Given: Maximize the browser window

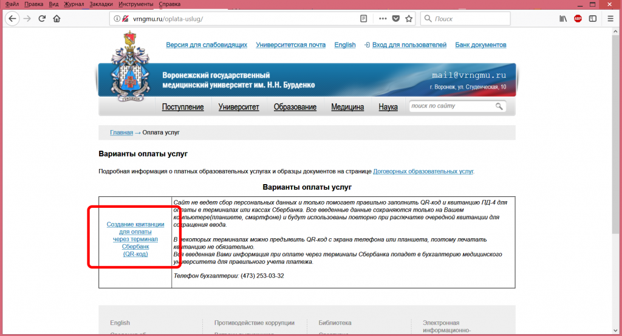Looking at the screenshot, I should click(593, 4).
